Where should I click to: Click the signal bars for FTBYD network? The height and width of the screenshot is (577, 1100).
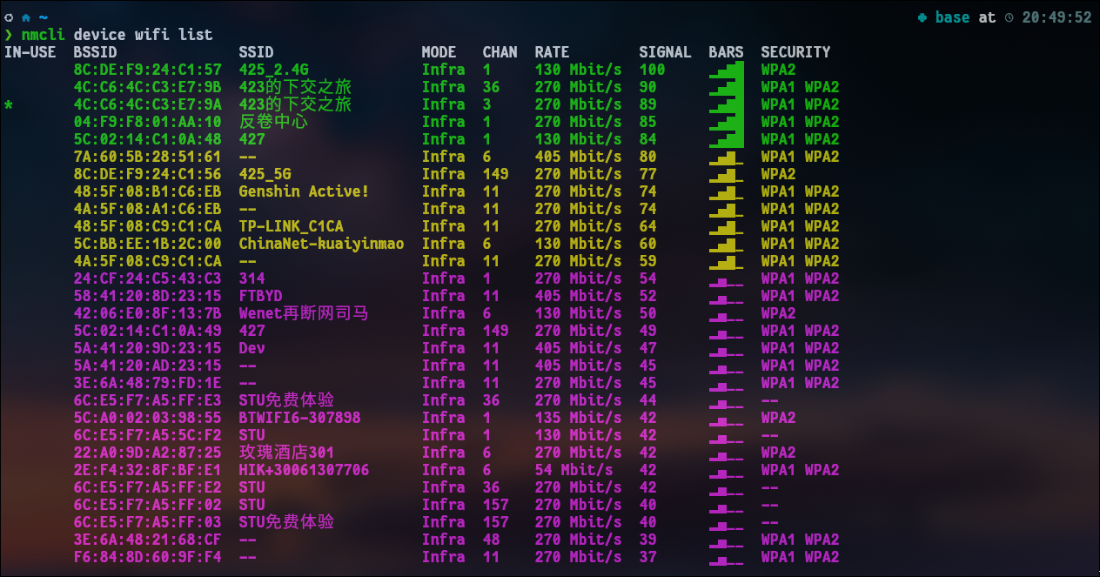(x=727, y=296)
